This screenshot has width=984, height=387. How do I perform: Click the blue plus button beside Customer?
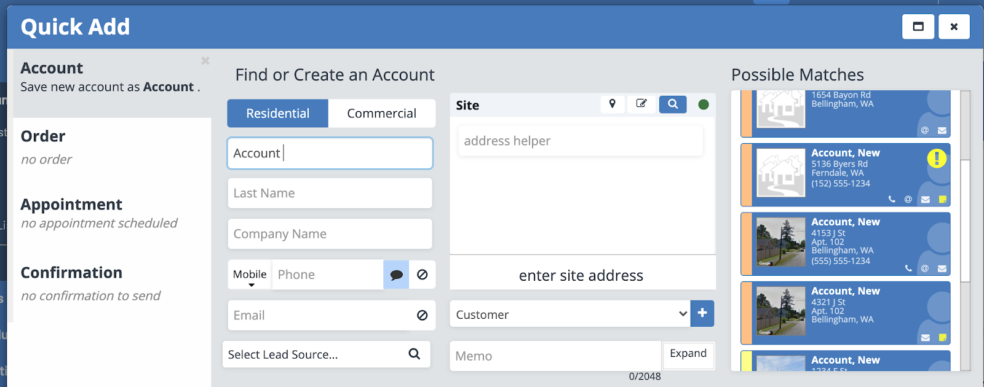click(702, 313)
